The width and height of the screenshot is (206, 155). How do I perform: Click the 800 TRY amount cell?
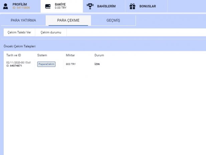[x=71, y=64]
